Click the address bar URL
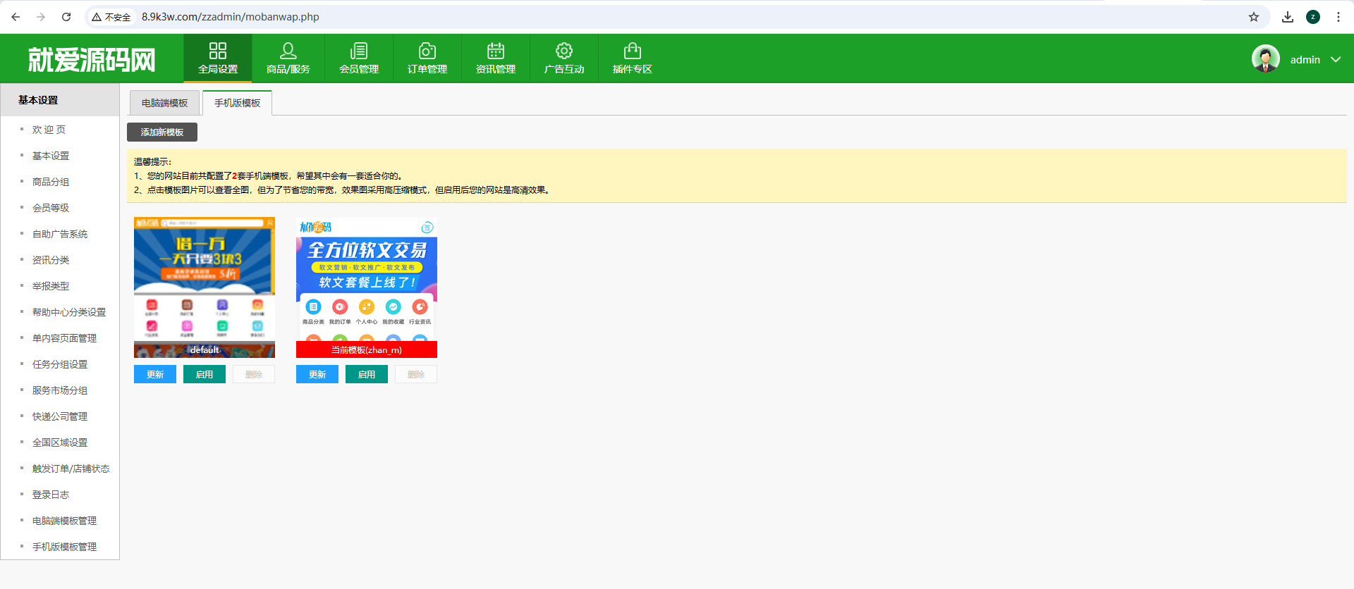This screenshot has height=589, width=1354. (231, 17)
